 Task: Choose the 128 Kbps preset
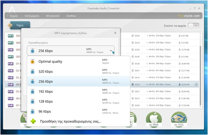pyautogui.click(x=78, y=101)
